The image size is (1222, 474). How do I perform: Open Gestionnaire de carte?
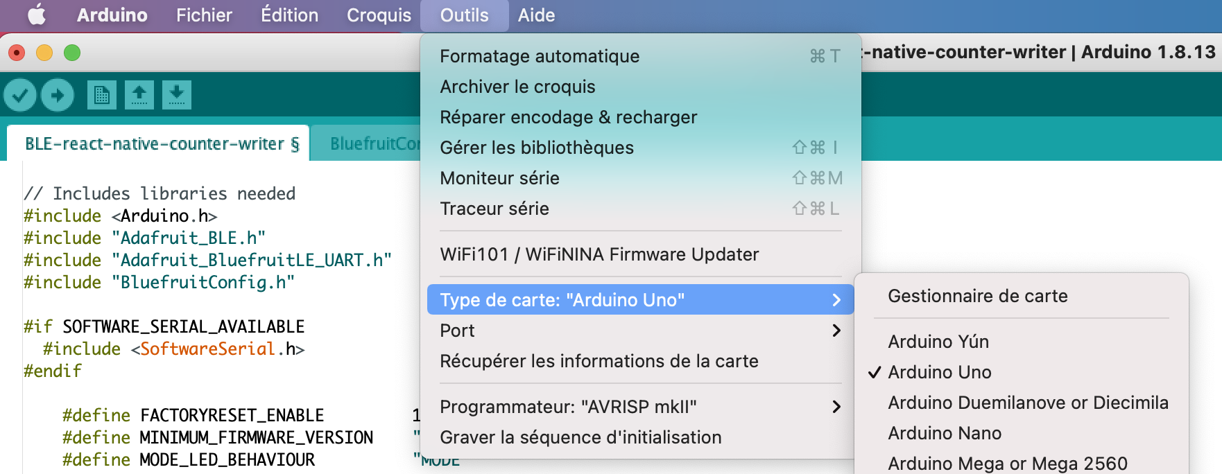[x=977, y=296]
